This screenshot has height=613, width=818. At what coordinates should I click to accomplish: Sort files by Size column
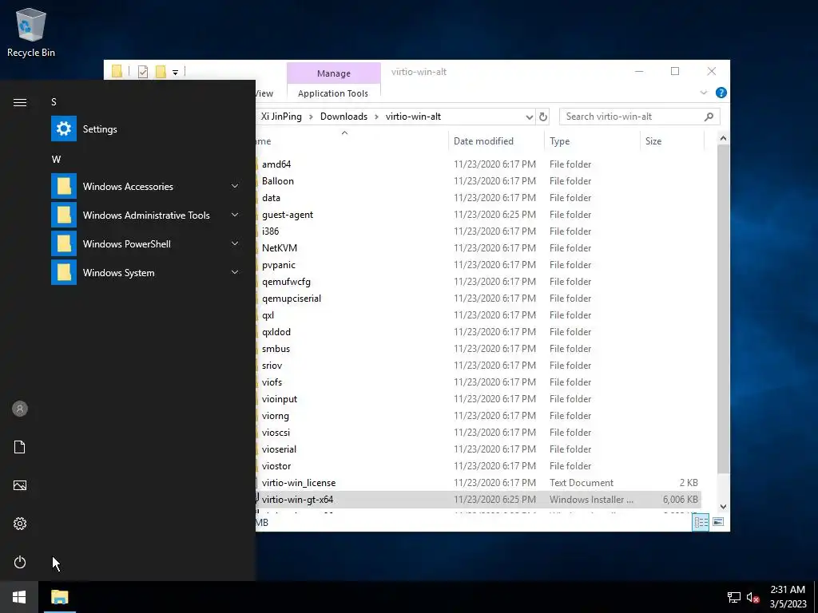click(x=672, y=141)
